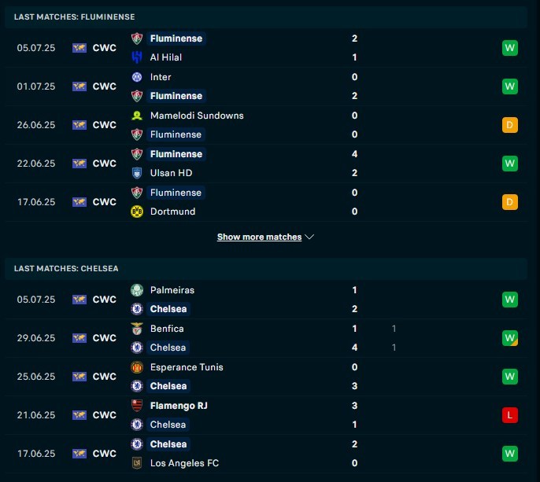Click the Palmeiras club crest
The image size is (540, 482).
137,290
